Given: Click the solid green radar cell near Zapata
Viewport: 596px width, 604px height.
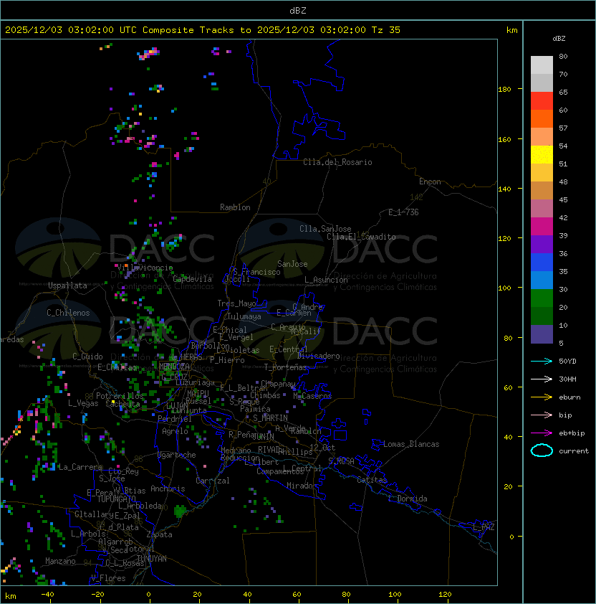Looking at the screenshot, I should click(x=181, y=511).
